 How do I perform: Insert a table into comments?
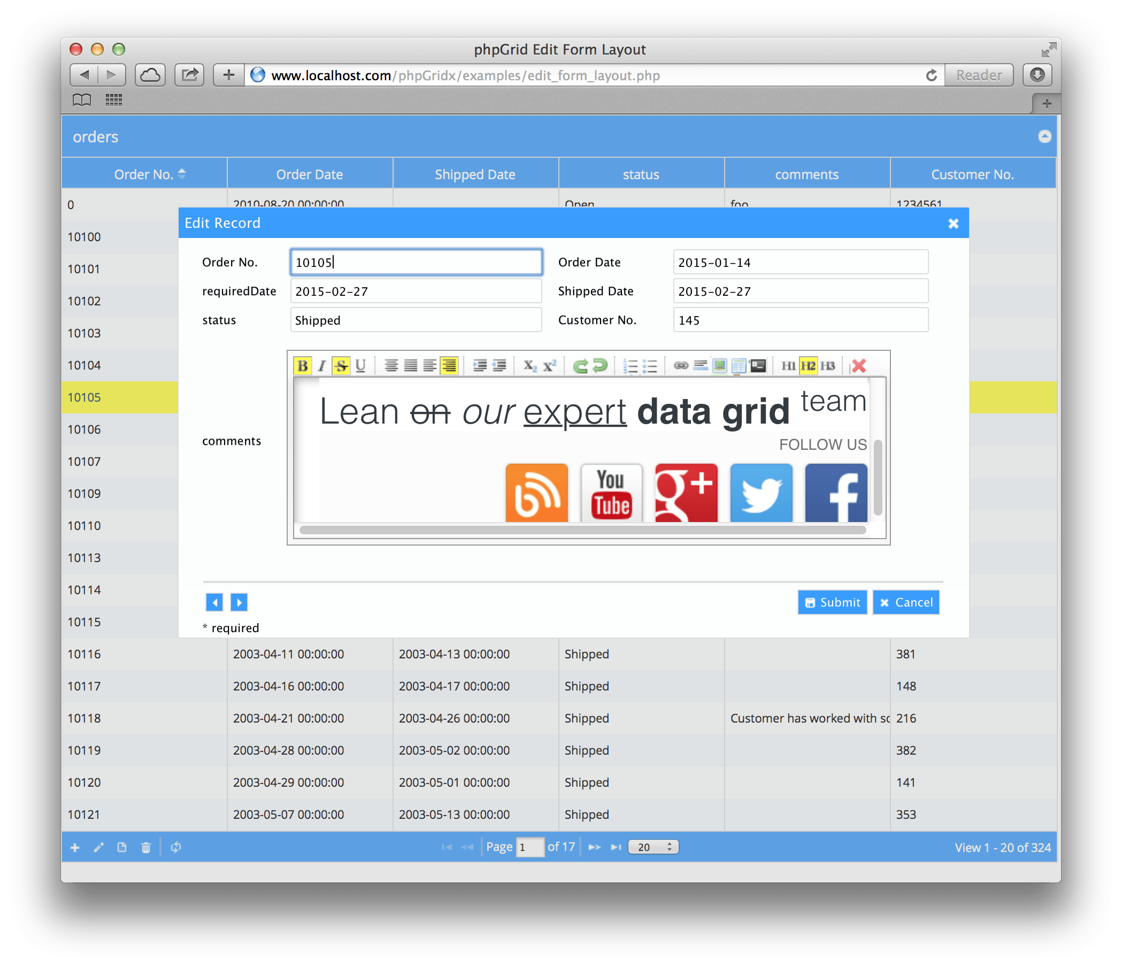(x=739, y=366)
